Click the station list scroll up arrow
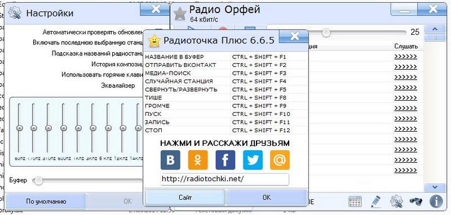451x215 pixels. coord(435,29)
